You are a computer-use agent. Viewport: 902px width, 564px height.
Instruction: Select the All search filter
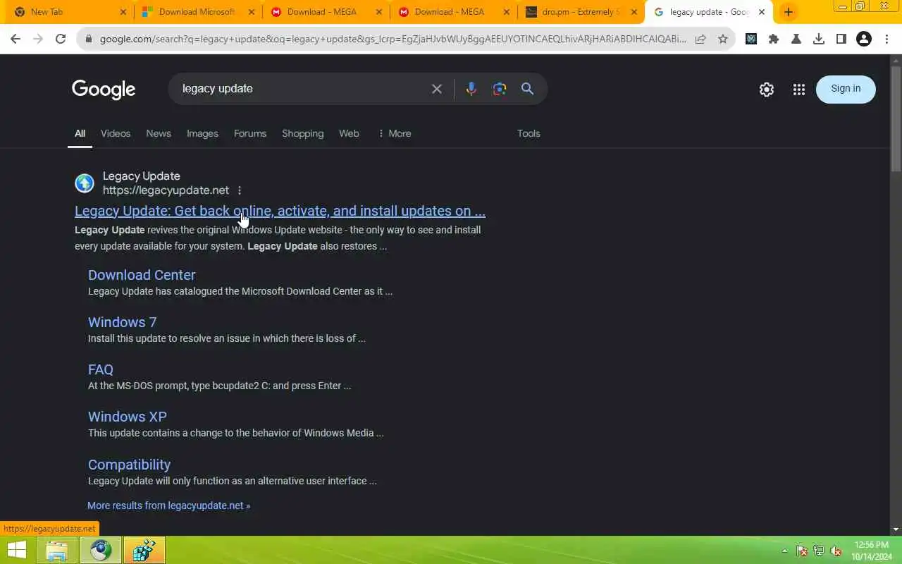pyautogui.click(x=80, y=133)
